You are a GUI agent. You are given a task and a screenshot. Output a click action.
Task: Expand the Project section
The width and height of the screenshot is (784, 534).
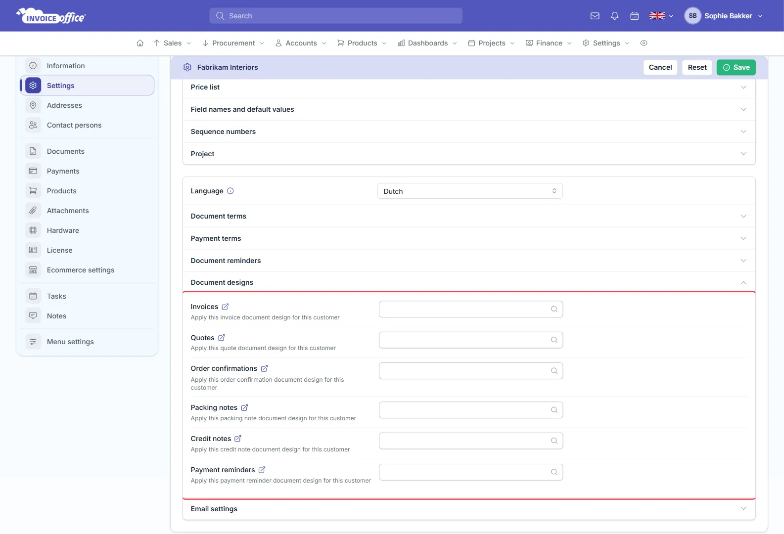[x=469, y=154]
